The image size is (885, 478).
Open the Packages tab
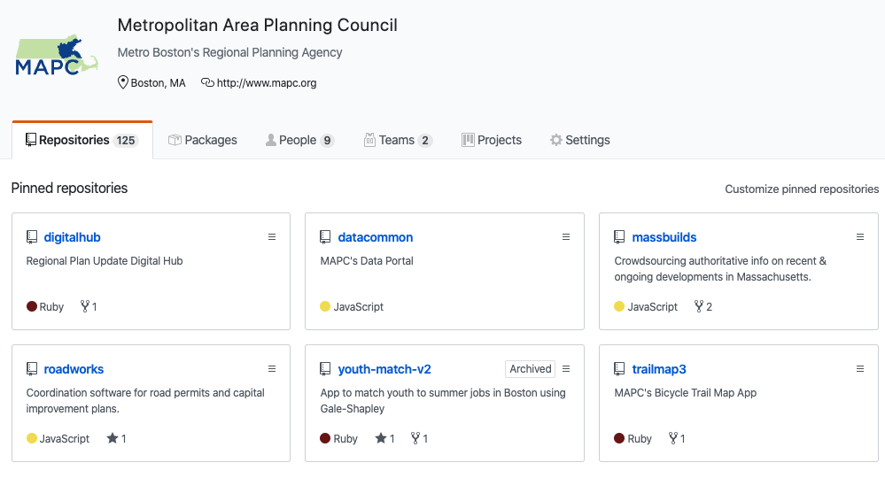click(x=203, y=140)
